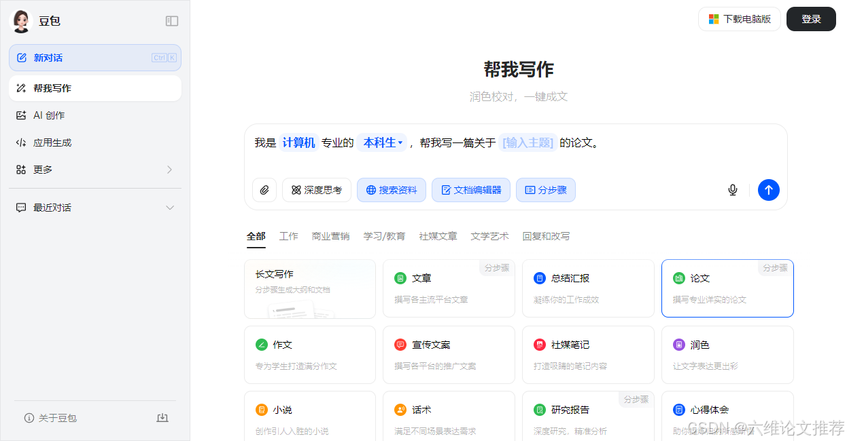Switch to the 社媒文章 tab

438,236
